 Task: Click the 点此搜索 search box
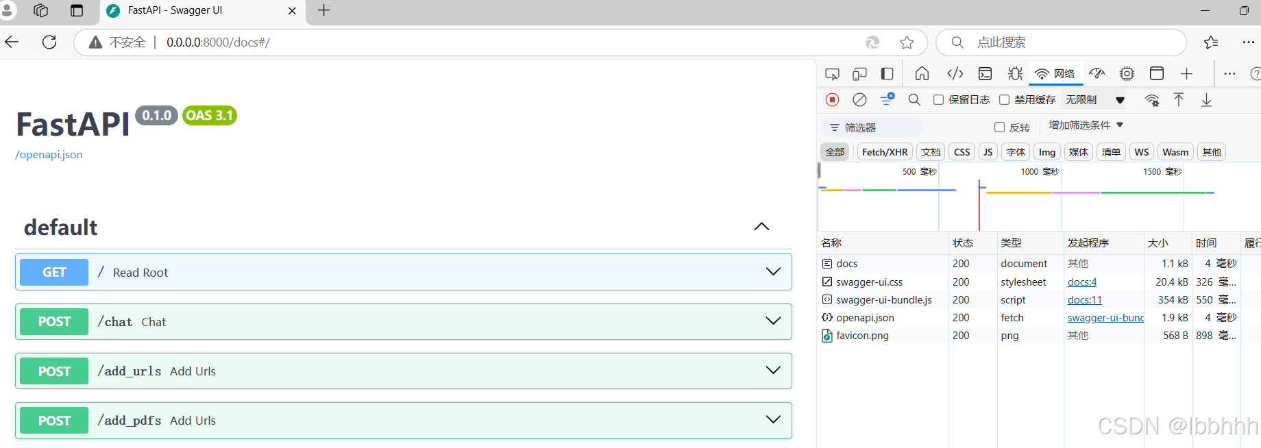pyautogui.click(x=1061, y=42)
